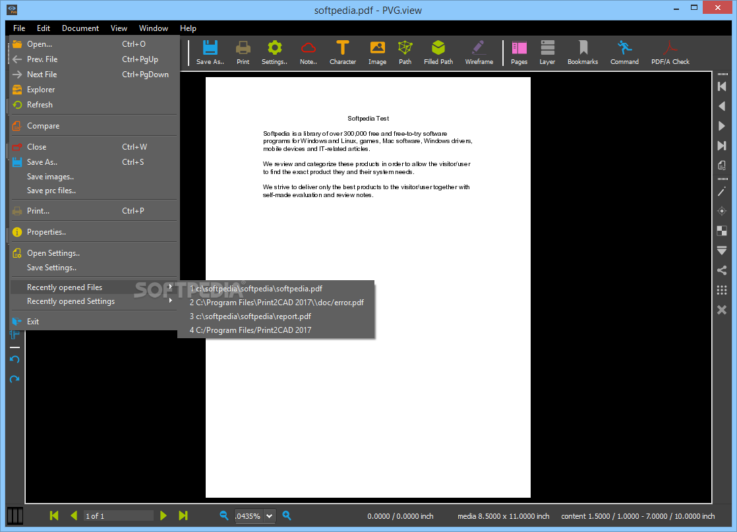This screenshot has width=737, height=532.
Task: Open the Edit menu
Action: pos(44,28)
